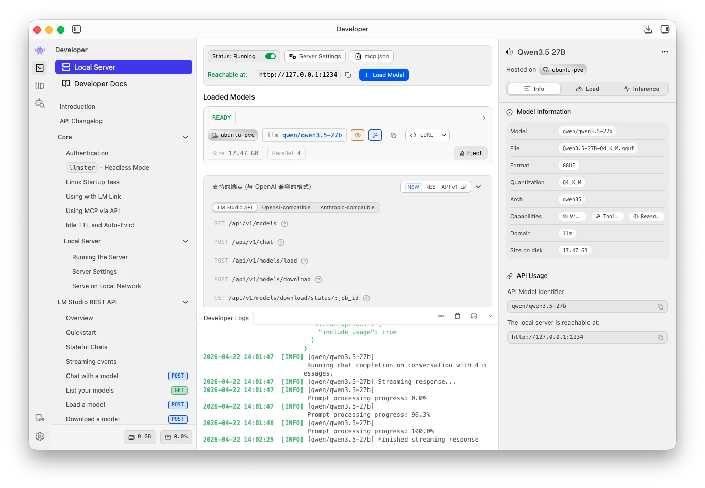Screen dimensions: 705x488
Task: Eject the loaded qwen3.5-27b model
Action: coord(470,153)
